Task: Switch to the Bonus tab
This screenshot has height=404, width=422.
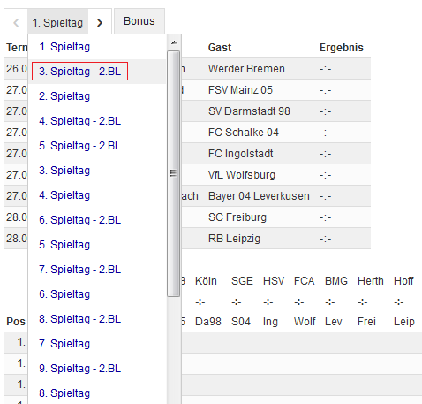Action: (139, 21)
